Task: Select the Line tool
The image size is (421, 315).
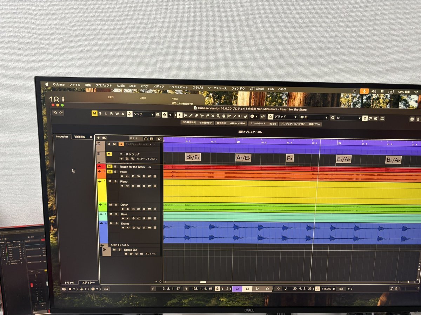Action: pos(234,116)
